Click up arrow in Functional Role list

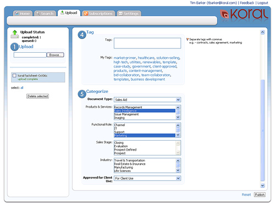pyautogui.click(x=178, y=125)
